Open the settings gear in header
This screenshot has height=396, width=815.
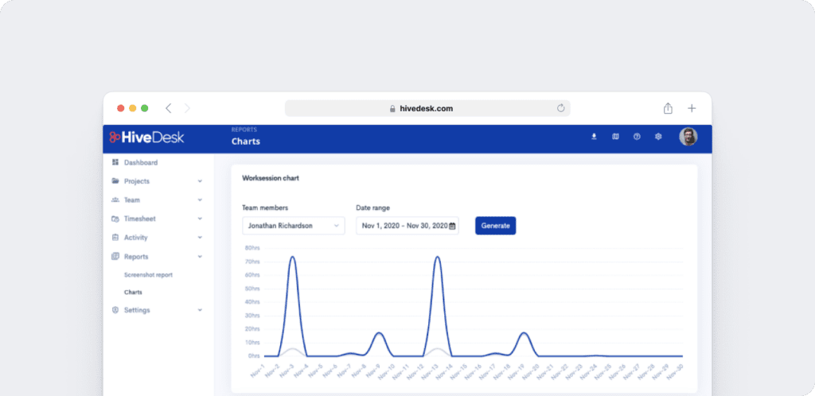point(658,137)
